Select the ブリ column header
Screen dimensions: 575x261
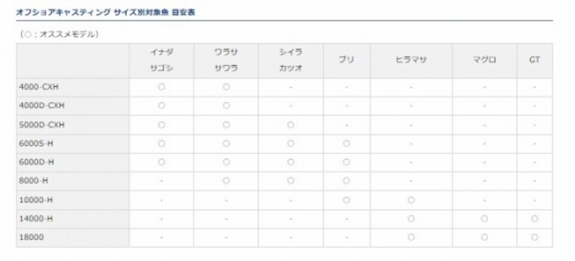coord(346,60)
